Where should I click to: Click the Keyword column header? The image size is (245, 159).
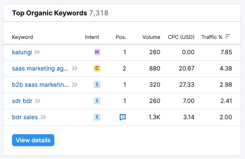point(22,37)
